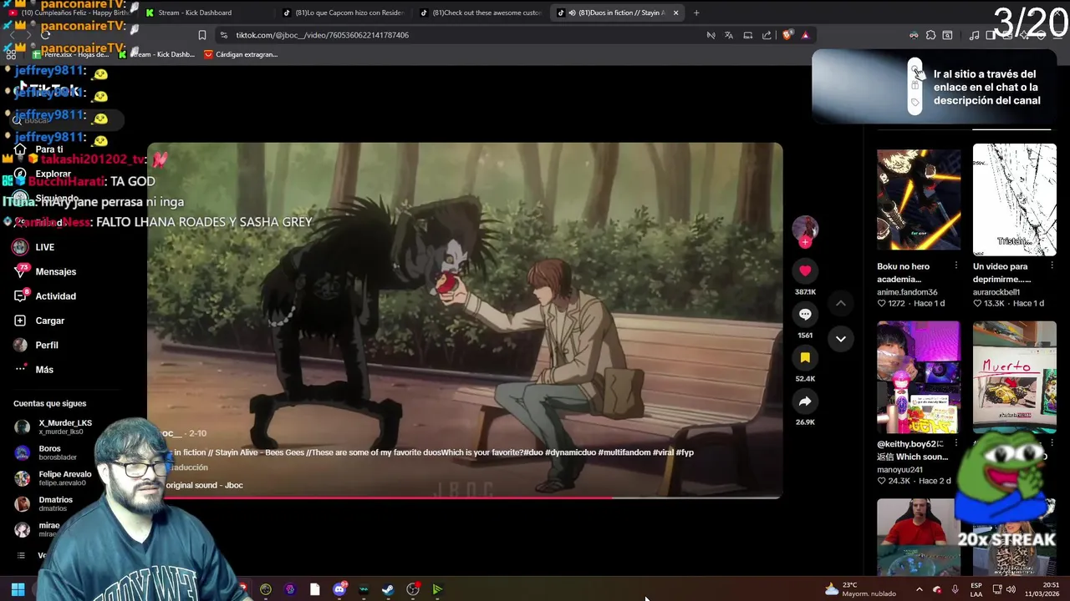1070x601 pixels.
Task: Go to previous video with up chevron
Action: [841, 303]
